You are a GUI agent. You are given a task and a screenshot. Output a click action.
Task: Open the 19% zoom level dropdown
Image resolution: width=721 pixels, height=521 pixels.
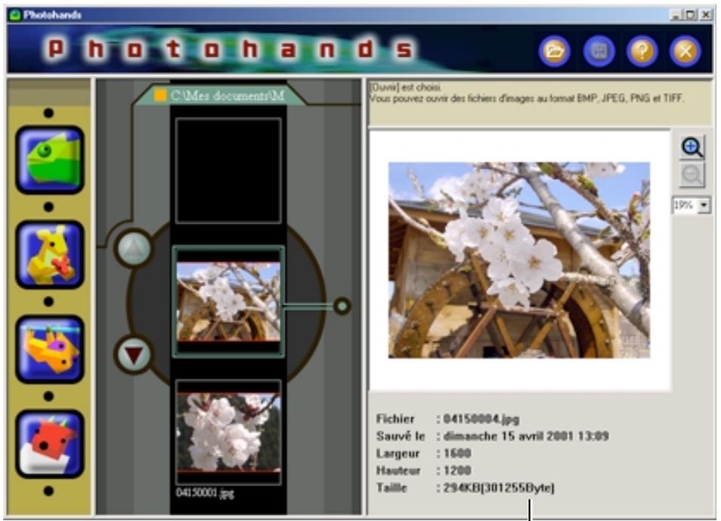click(704, 205)
